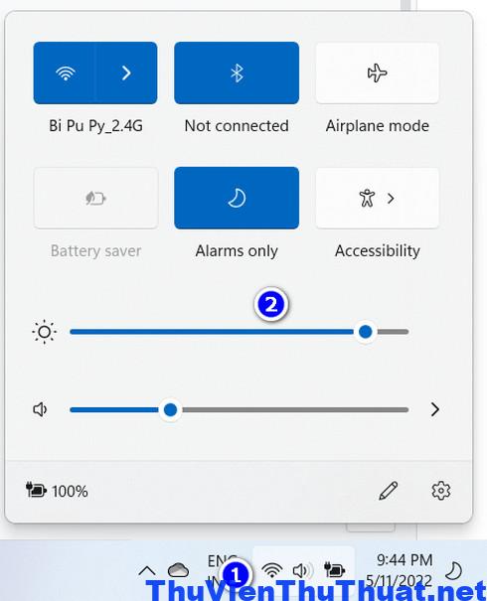
Task: Edit quick settings with the pencil icon
Action: coord(388,491)
